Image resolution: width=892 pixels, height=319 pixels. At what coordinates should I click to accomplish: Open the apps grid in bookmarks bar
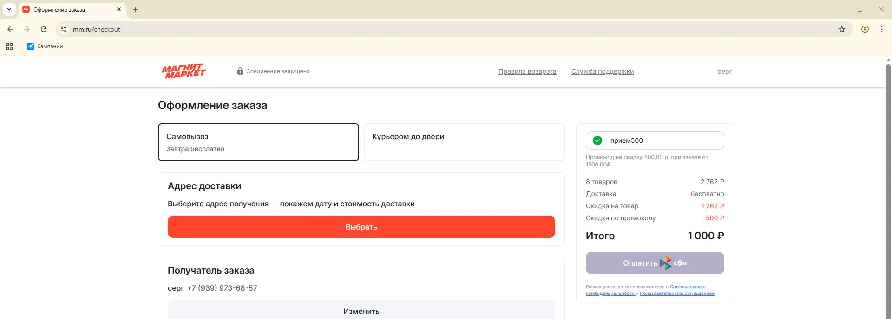9,46
